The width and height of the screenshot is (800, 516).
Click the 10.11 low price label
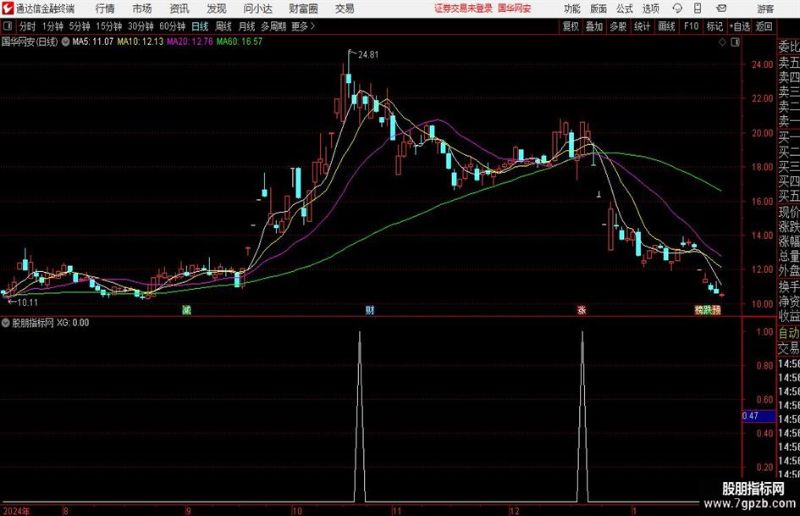28,302
